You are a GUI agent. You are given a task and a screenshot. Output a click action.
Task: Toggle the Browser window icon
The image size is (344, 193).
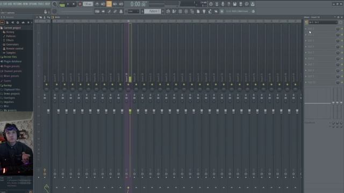[x=192, y=11]
